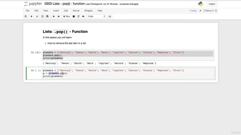Open the Kernel menu
This screenshot has width=241, height=135.
76,11
